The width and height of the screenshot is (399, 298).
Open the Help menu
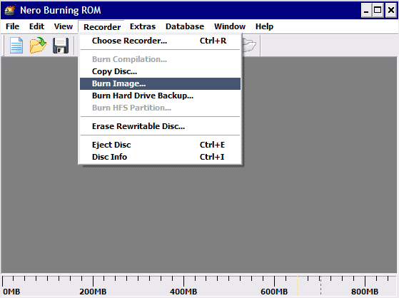[x=264, y=26]
